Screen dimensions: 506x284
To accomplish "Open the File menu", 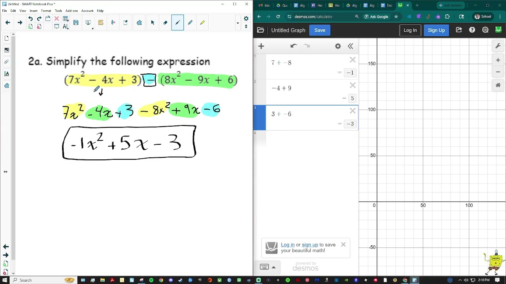I will (x=4, y=11).
